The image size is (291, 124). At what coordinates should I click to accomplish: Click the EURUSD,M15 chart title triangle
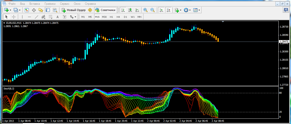click(x=4, y=23)
